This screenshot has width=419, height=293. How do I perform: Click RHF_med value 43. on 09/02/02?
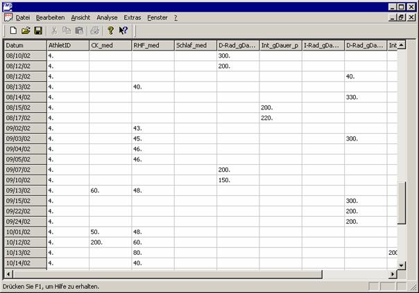point(153,128)
